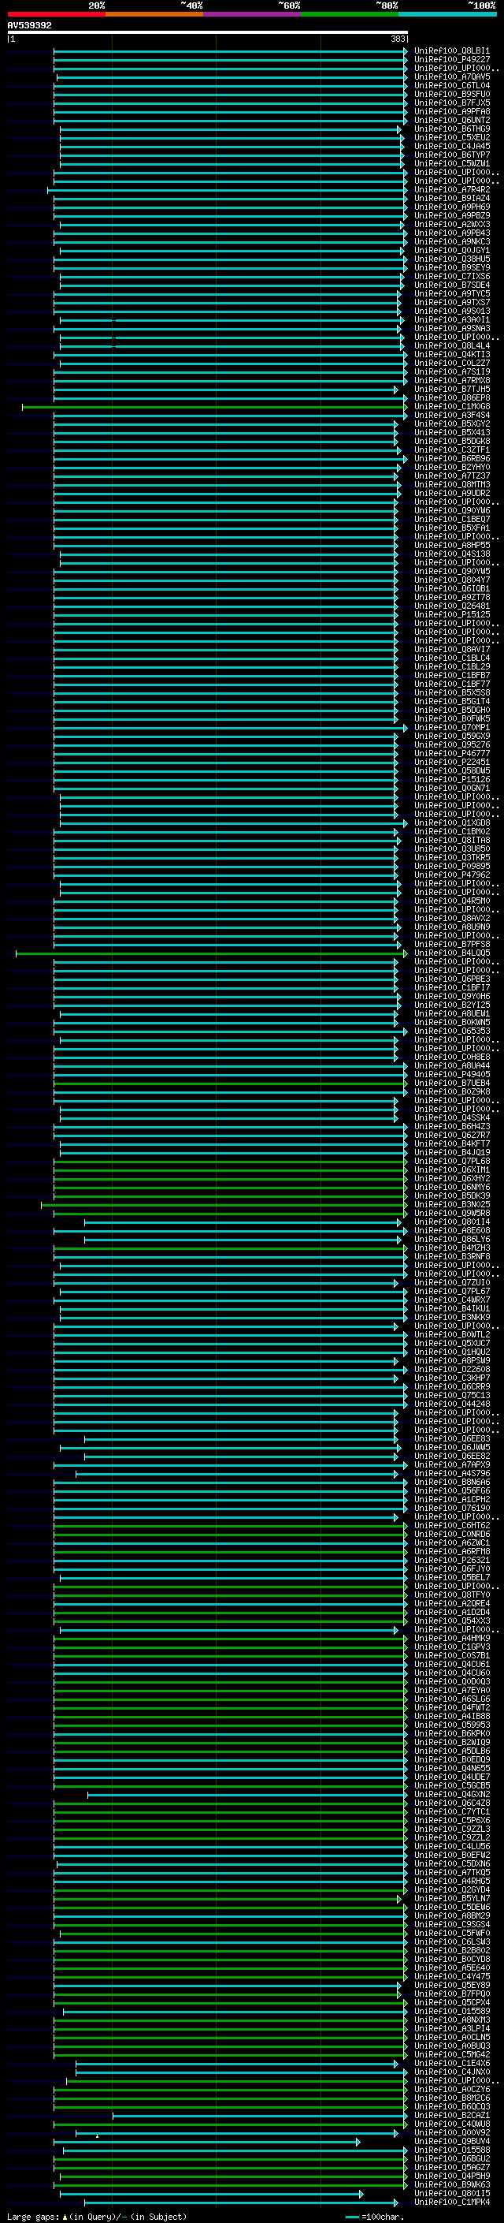Click the cyan ~100% identity legend segment
Image resolution: width=504 pixels, height=2223 pixels.
tap(447, 15)
